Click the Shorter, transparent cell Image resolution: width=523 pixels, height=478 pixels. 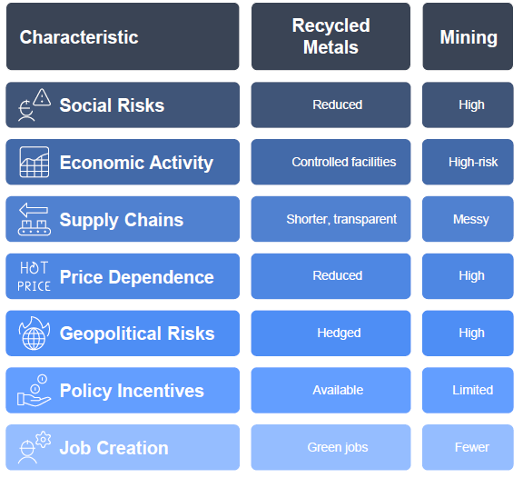331,219
